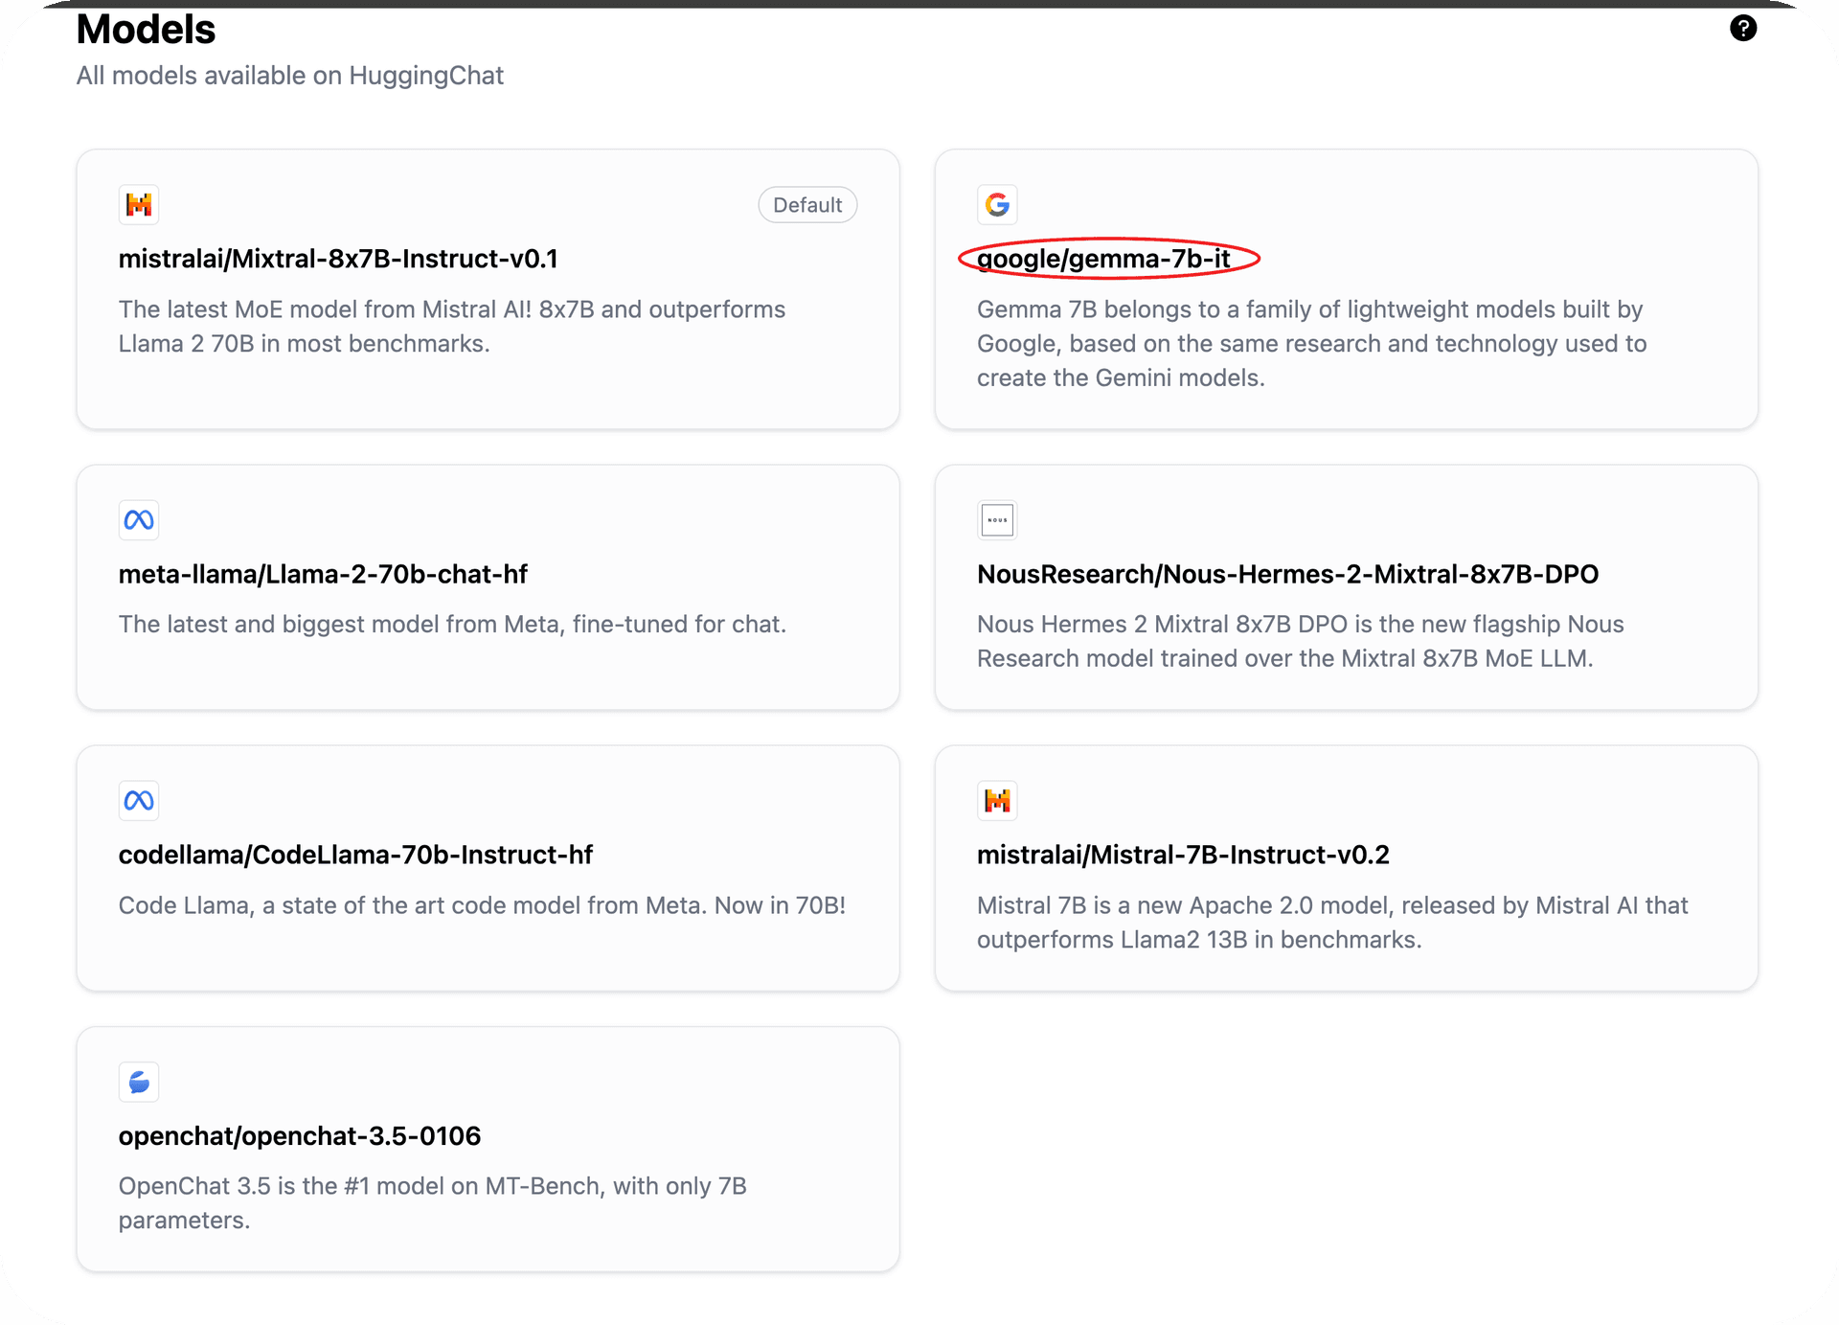The width and height of the screenshot is (1839, 1325).
Task: Click 'All models available on HuggingChat' subtitle
Action: pos(290,76)
